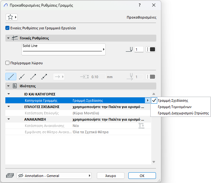Select arrowhead at start point option
The height and width of the screenshot is (183, 211).
(22, 77)
